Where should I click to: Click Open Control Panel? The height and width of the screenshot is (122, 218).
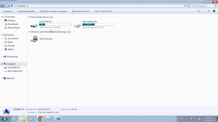coord(103,11)
